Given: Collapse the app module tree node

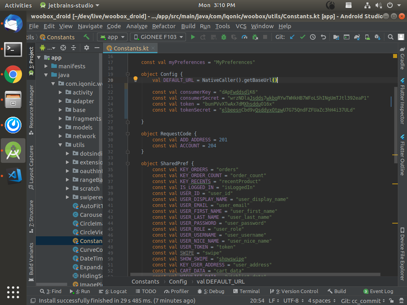Looking at the screenshot, I should [x=39, y=58].
